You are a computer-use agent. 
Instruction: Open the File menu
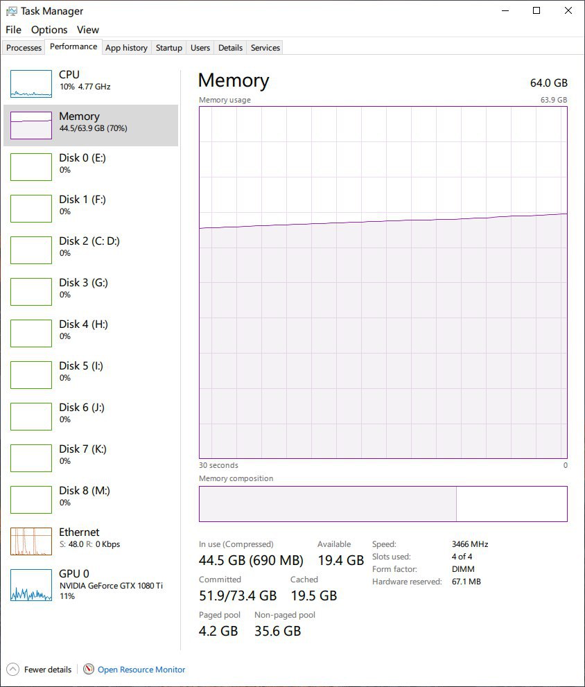coord(13,30)
